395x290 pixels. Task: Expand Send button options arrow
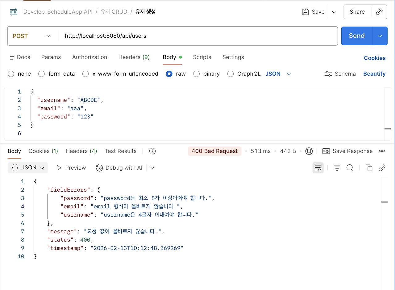click(x=380, y=36)
